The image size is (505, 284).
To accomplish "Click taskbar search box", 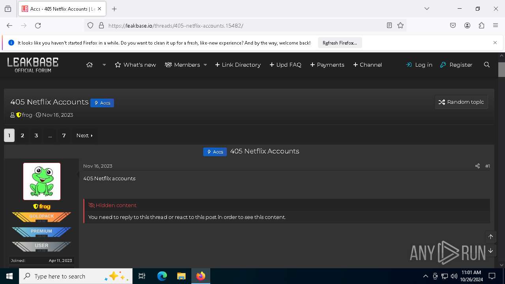I will click(76, 276).
